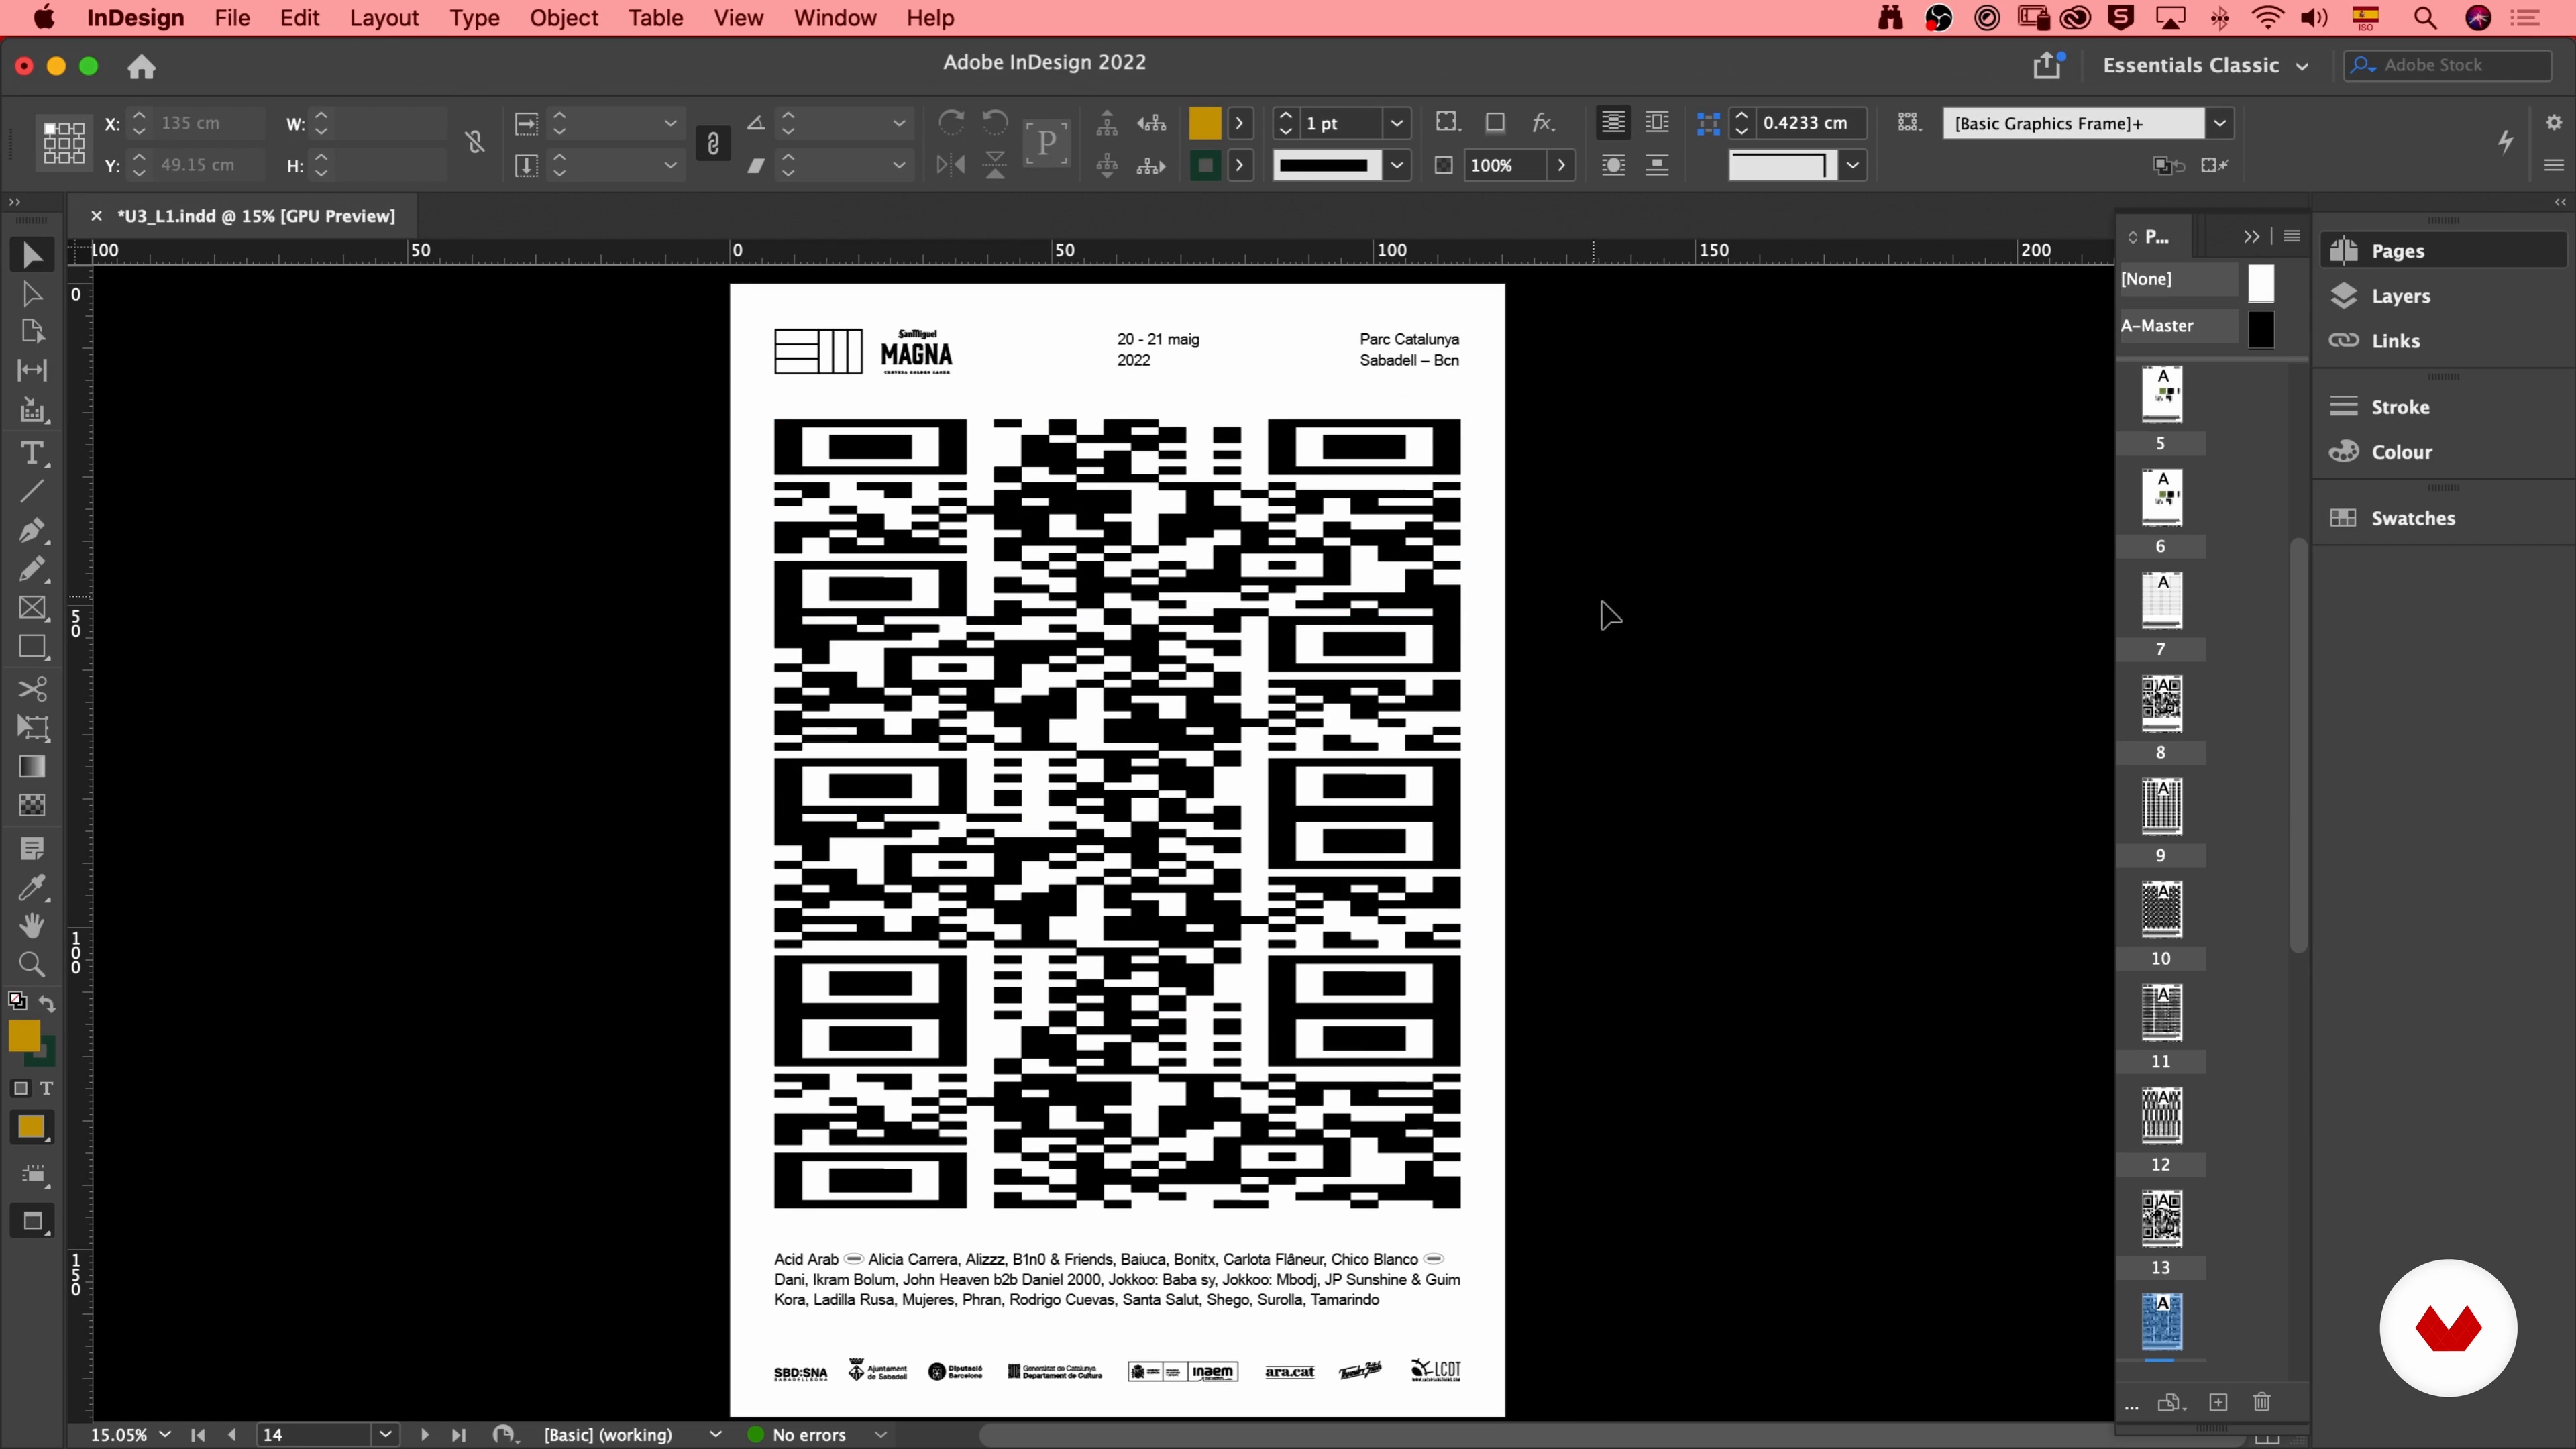2576x1449 pixels.
Task: Swap fill and stroke arrows
Action: pyautogui.click(x=47, y=1003)
